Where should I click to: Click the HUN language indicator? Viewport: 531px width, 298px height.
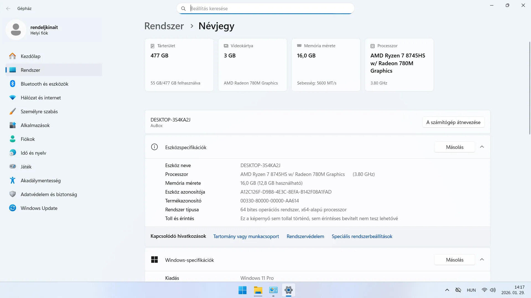[471, 290]
